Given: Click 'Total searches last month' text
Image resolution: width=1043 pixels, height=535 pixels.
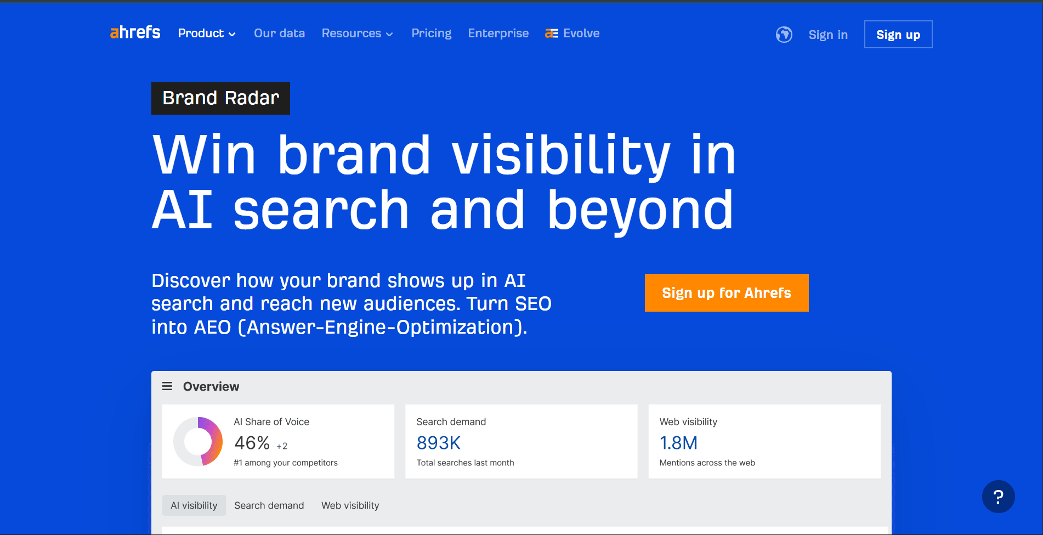Looking at the screenshot, I should click(465, 463).
